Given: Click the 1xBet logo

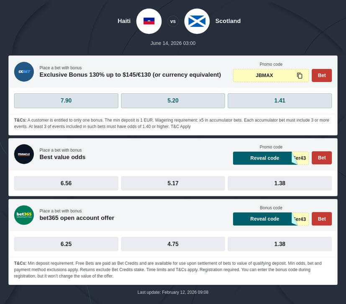Looking at the screenshot, I should pos(24,72).
